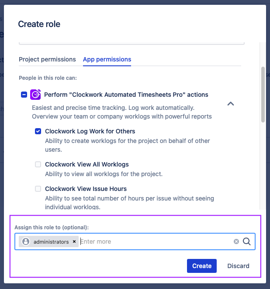Remove the administrators tag using its x

74,241
